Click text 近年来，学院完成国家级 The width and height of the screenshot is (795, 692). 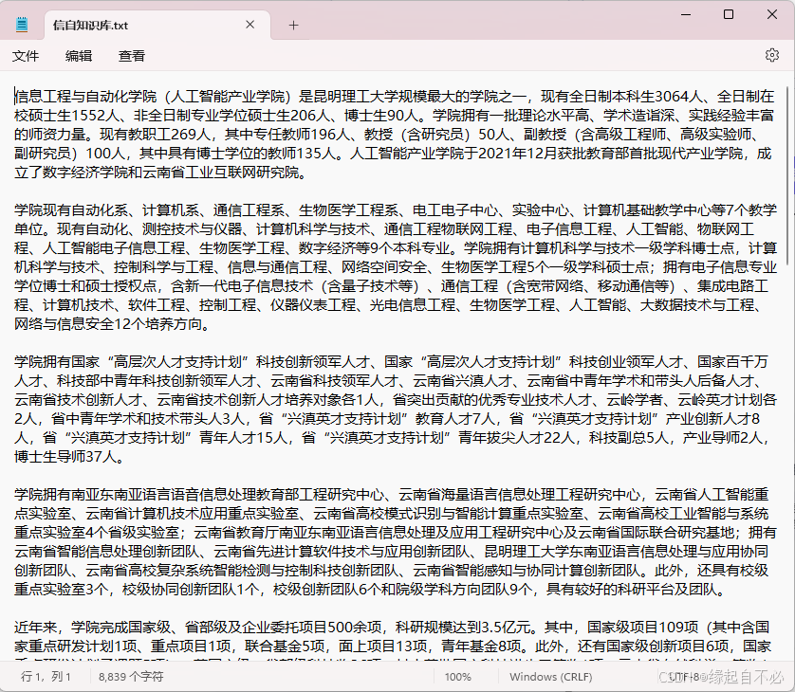(x=92, y=628)
